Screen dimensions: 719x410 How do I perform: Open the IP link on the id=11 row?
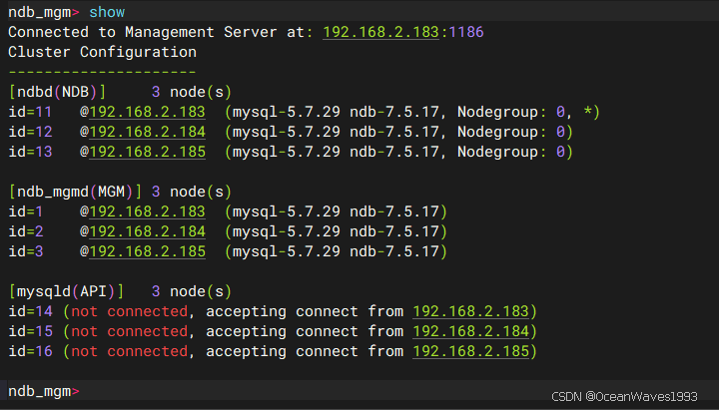pos(147,112)
